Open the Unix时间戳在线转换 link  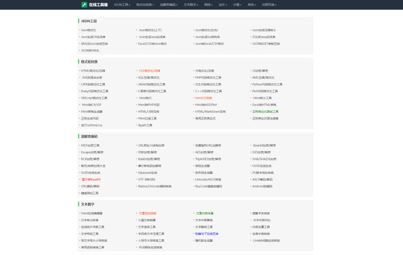pyautogui.click(x=266, y=241)
